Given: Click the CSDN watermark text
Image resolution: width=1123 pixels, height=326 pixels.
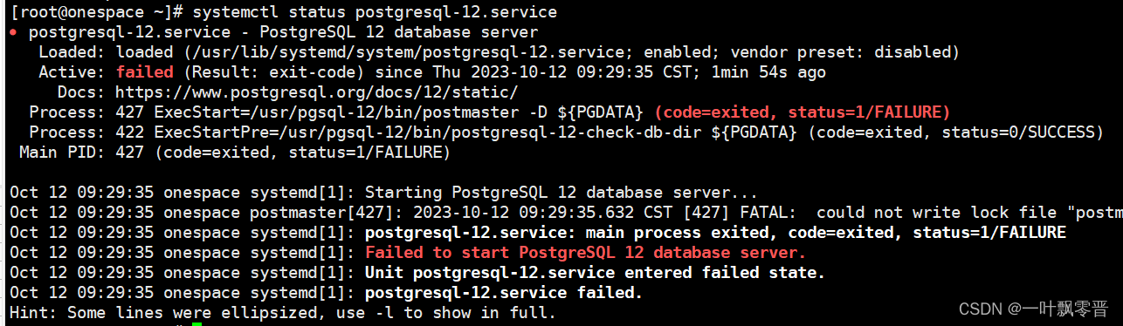Looking at the screenshot, I should 1033,309.
